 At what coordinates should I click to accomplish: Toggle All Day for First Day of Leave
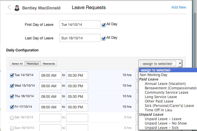[104, 25]
